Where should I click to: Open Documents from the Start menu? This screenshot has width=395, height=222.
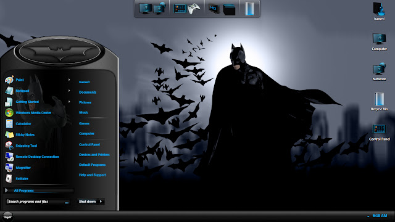coord(88,92)
